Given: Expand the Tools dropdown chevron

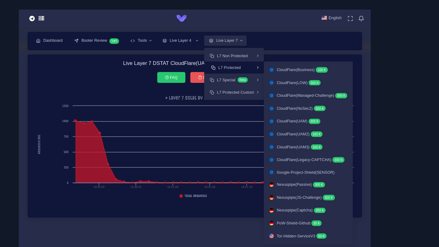Looking at the screenshot, I should (x=150, y=40).
